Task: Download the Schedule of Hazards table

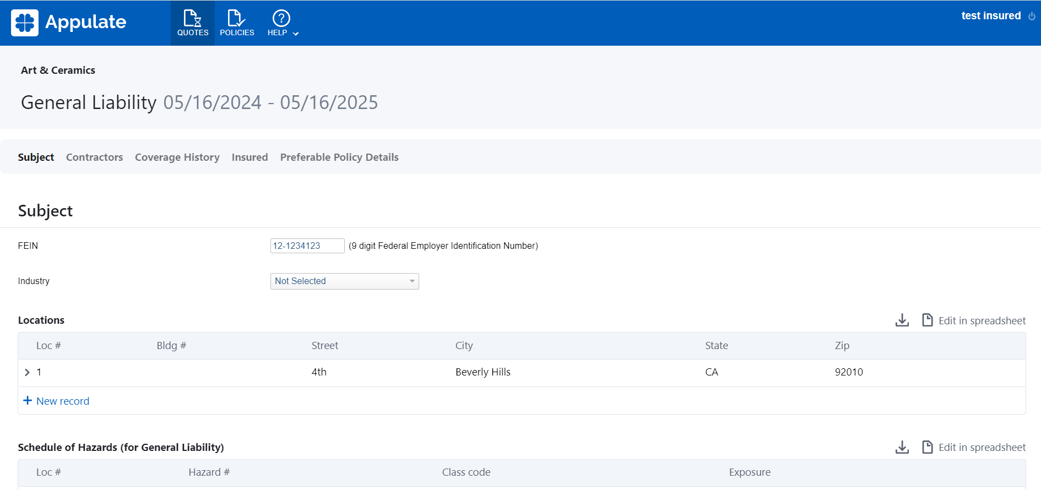Action: point(902,448)
